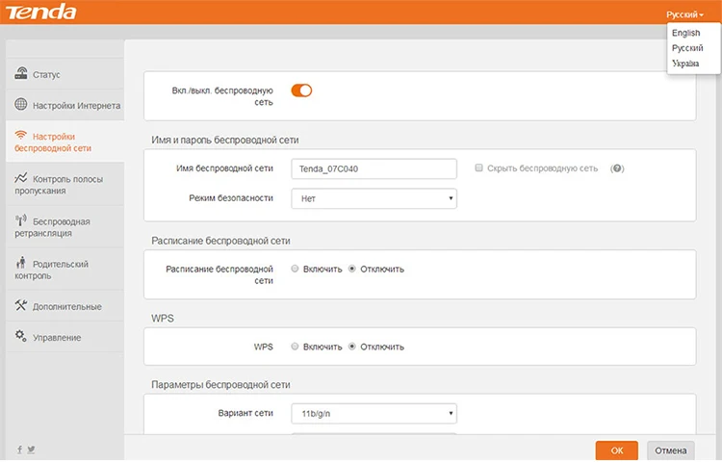Select Включить for wireless schedule
The width and height of the screenshot is (722, 464).
(295, 269)
